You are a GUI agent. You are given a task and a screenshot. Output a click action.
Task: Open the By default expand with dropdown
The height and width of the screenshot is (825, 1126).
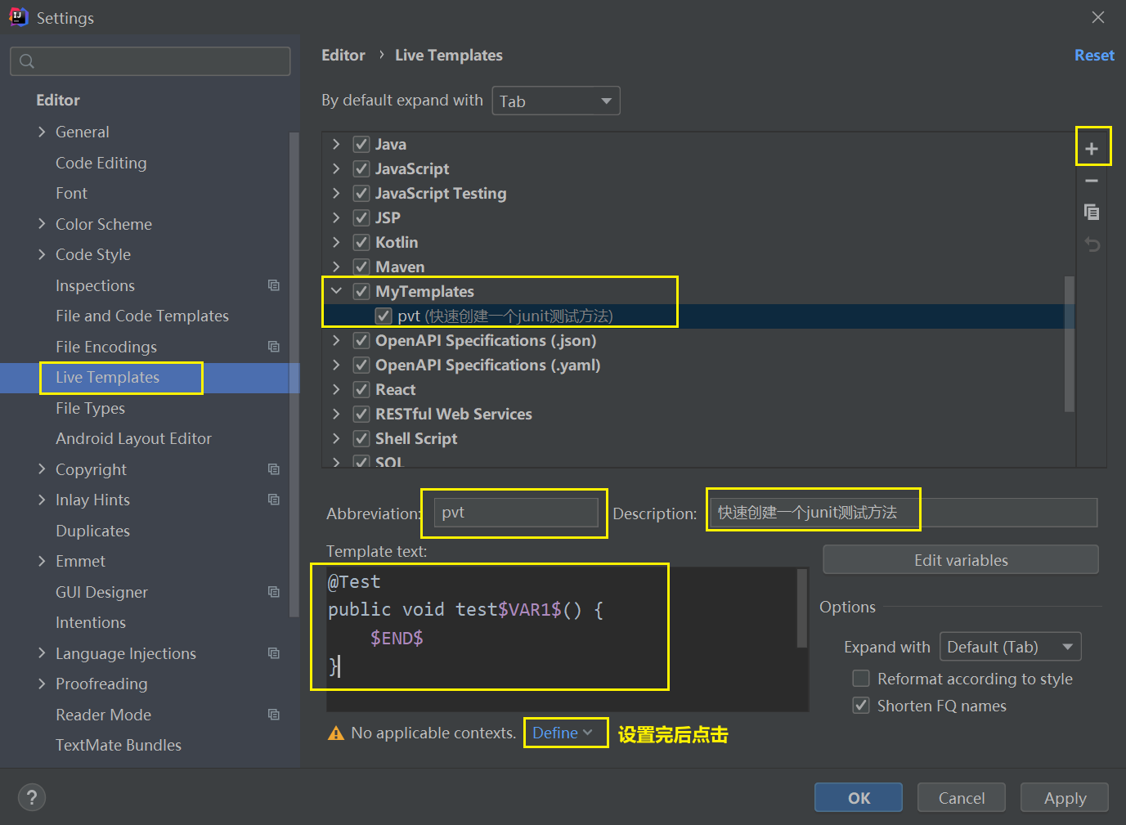pyautogui.click(x=556, y=101)
